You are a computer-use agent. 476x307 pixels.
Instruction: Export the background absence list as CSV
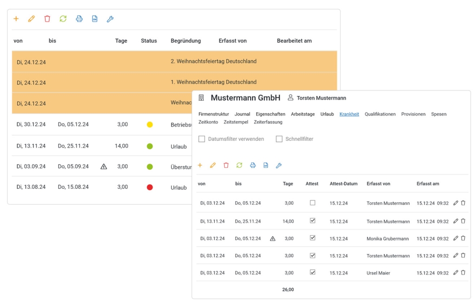(95, 19)
